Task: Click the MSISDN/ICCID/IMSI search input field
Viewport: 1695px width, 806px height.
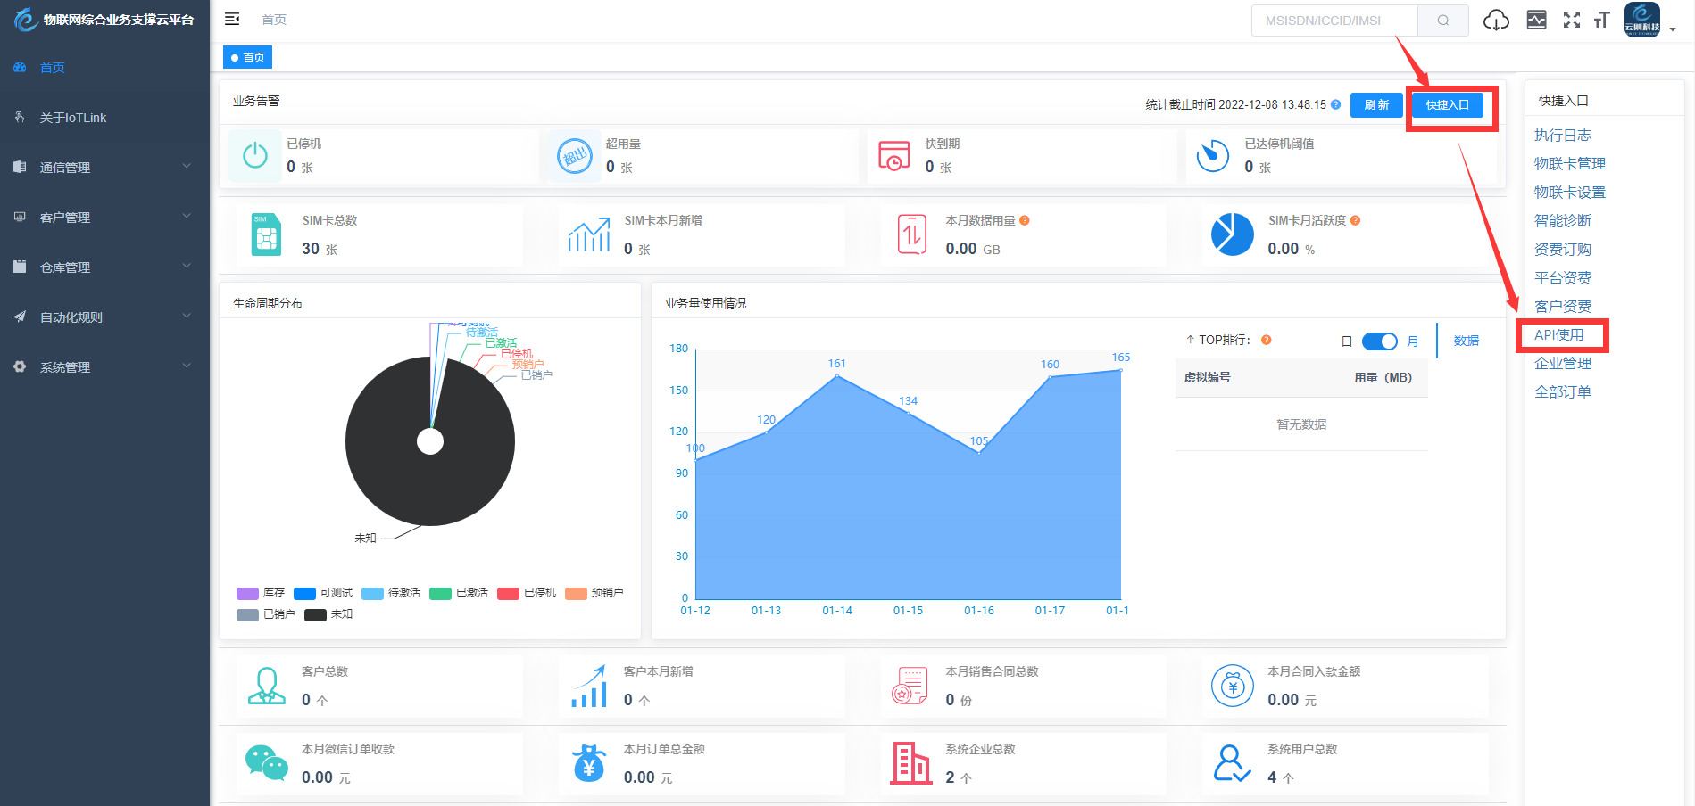Action: 1334,20
